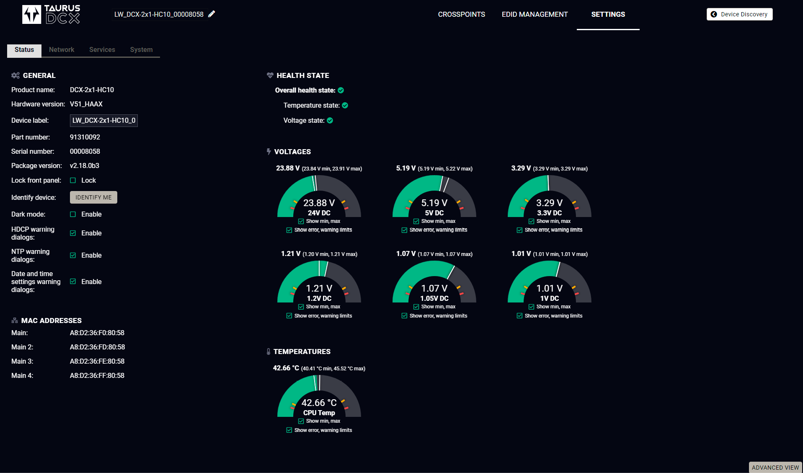Switch to the Network tab

click(x=62, y=50)
